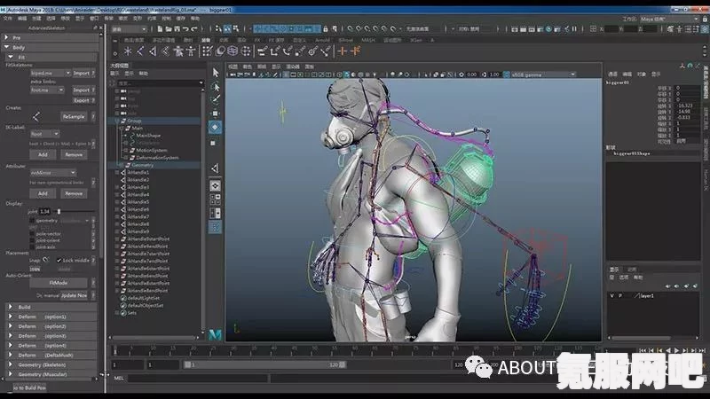This screenshot has height=399, width=710.
Task: Click the Lasso select tool icon
Action: click(216, 86)
